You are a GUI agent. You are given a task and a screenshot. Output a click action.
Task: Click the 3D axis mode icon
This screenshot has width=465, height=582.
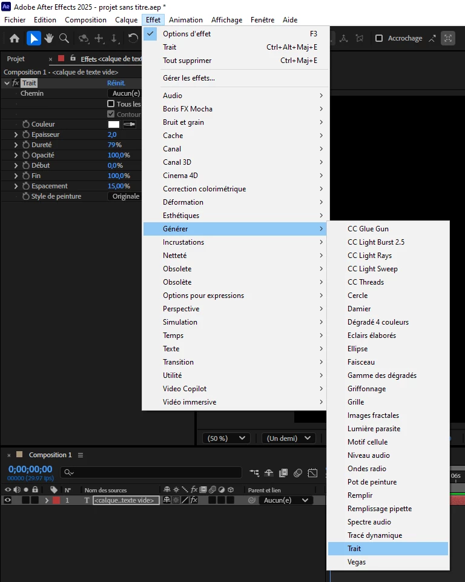click(344, 38)
